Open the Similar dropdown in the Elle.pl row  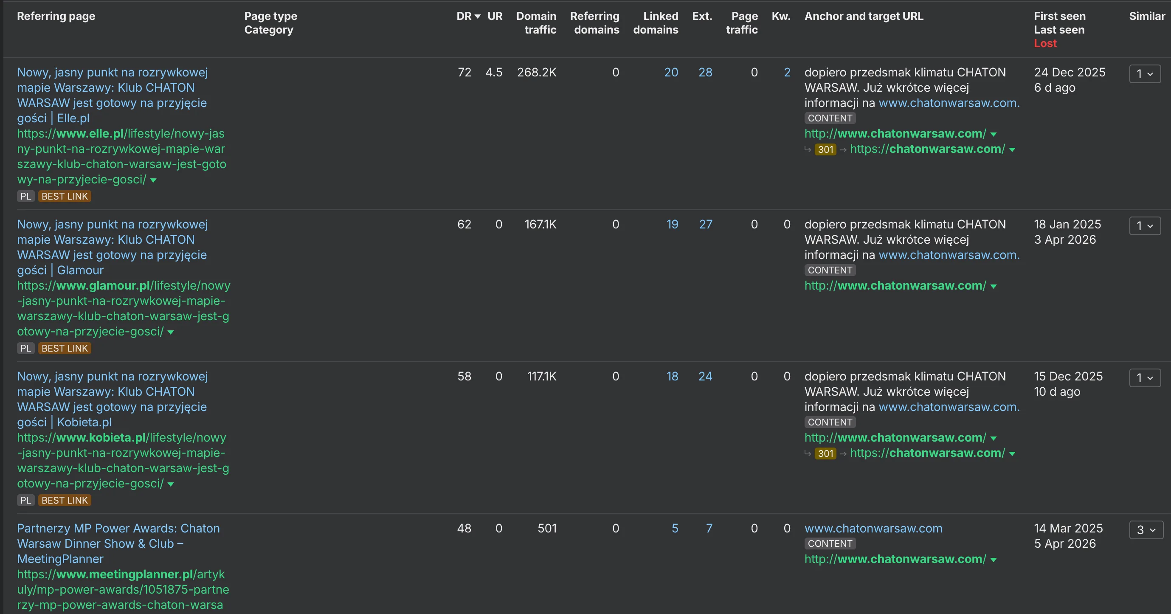pyautogui.click(x=1145, y=74)
